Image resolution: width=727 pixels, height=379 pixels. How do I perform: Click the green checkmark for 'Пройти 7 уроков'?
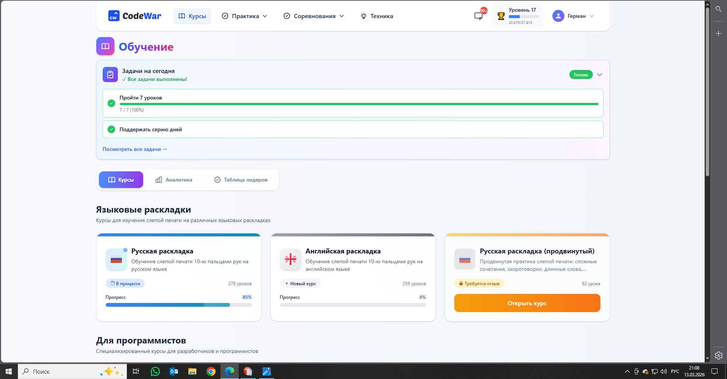click(x=111, y=103)
